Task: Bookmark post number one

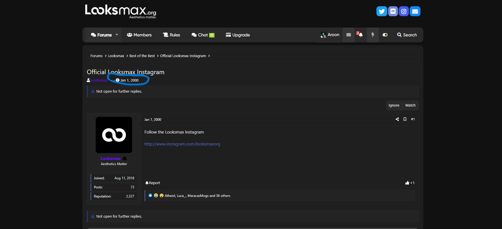Action: pyautogui.click(x=405, y=120)
